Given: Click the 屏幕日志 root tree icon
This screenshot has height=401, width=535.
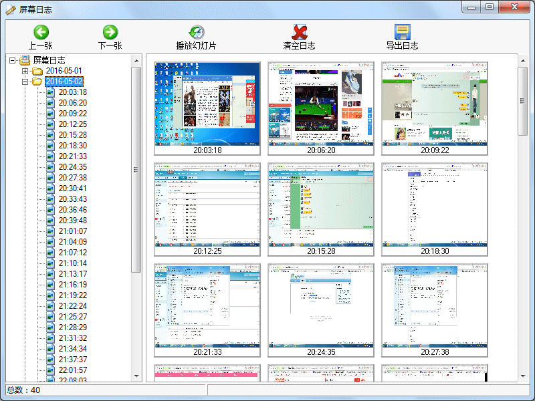Looking at the screenshot, I should 25,60.
